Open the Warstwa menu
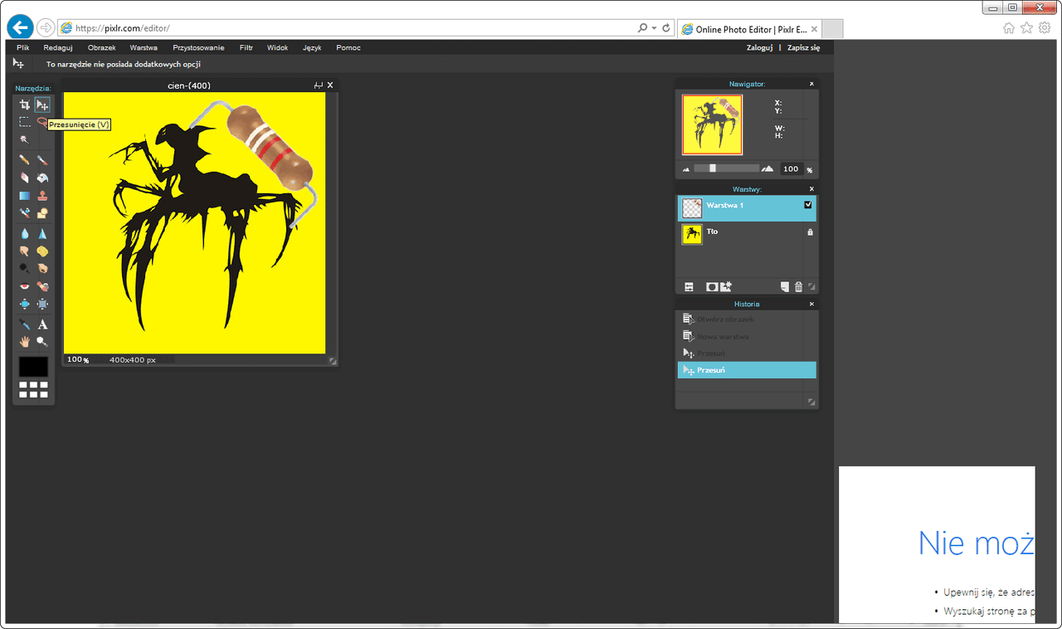1062x629 pixels. (x=144, y=47)
